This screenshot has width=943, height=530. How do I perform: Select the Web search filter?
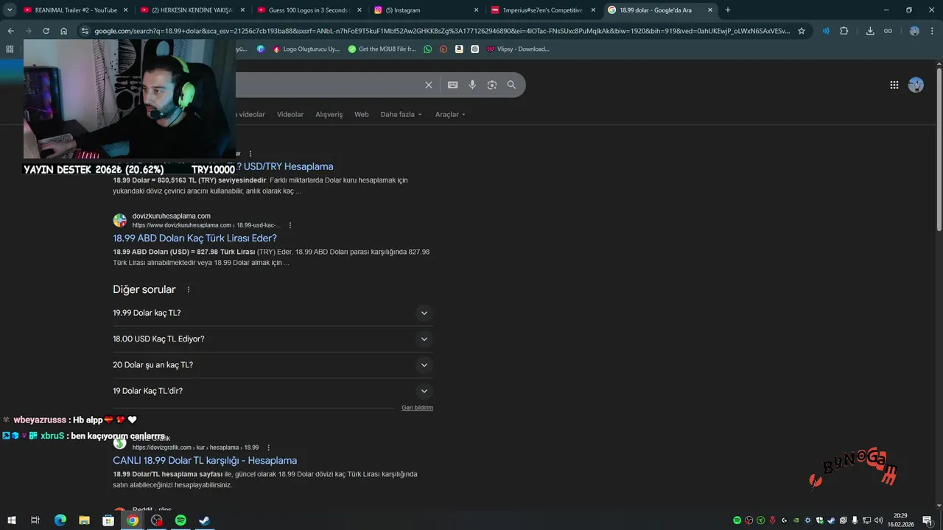[x=362, y=114]
